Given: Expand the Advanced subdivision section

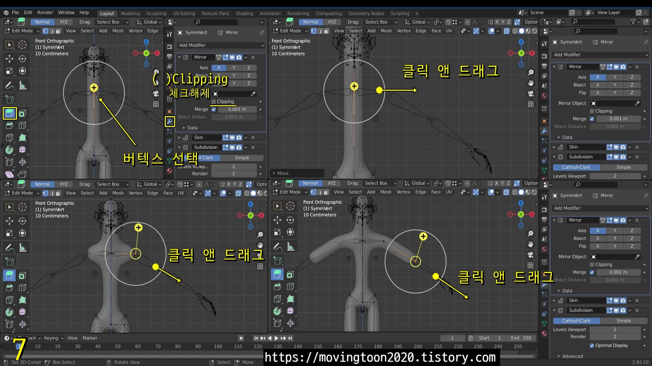Looking at the screenshot, I should [x=572, y=356].
